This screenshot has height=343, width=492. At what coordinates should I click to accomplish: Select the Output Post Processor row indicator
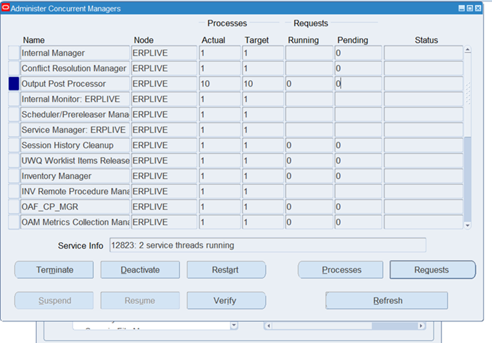pyautogui.click(x=14, y=84)
